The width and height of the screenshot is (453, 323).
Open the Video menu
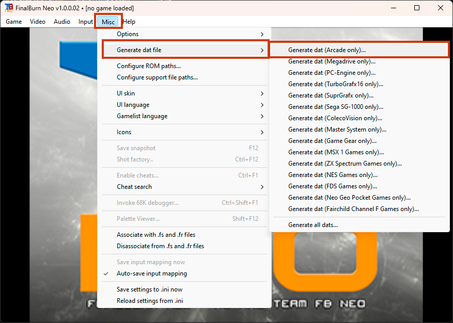[38, 22]
